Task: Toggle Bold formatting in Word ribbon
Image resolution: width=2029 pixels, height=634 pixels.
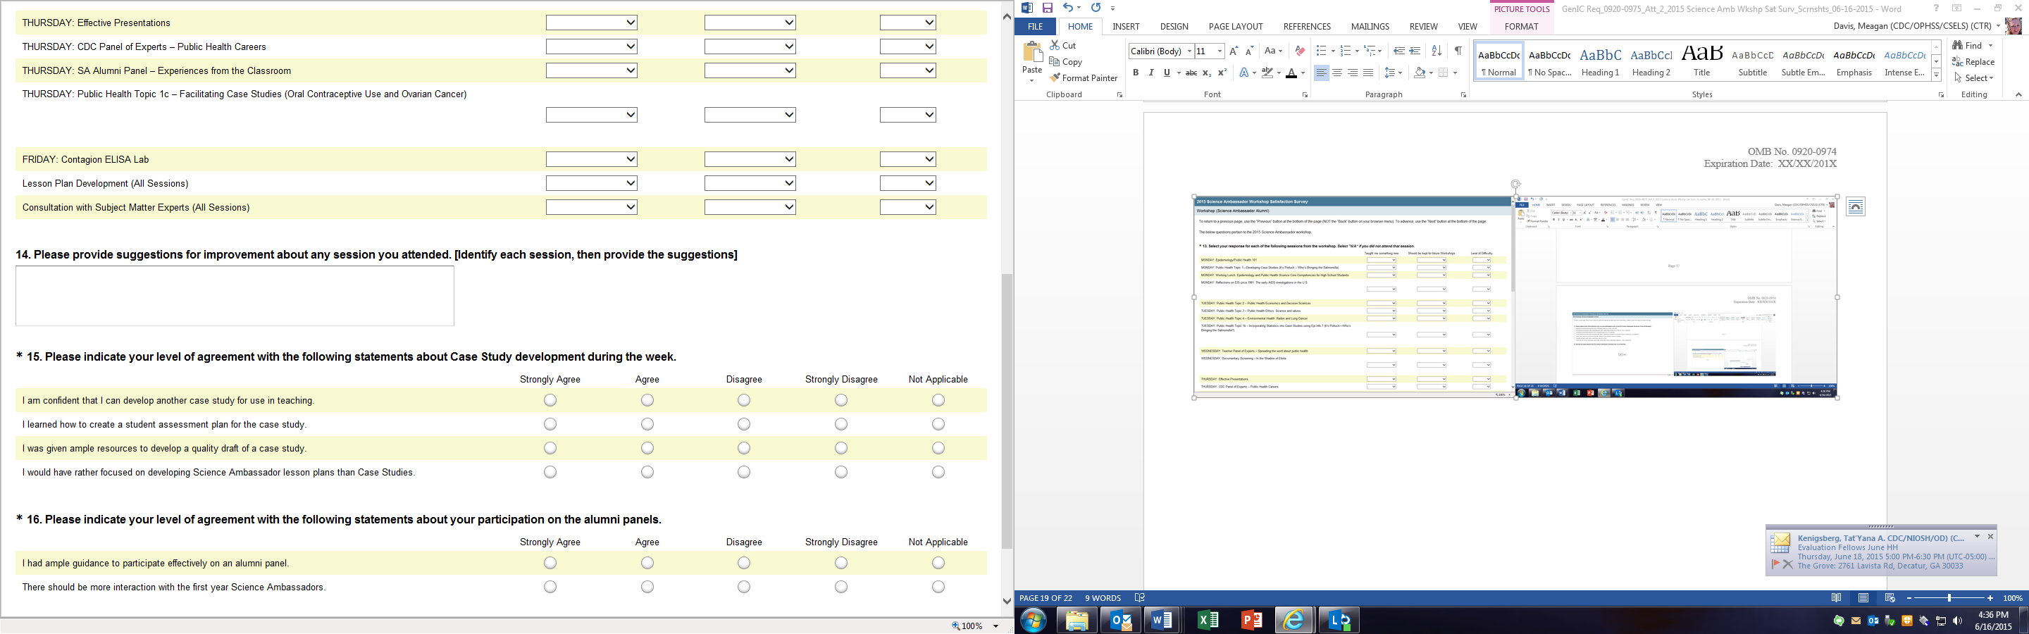Action: pyautogui.click(x=1136, y=73)
